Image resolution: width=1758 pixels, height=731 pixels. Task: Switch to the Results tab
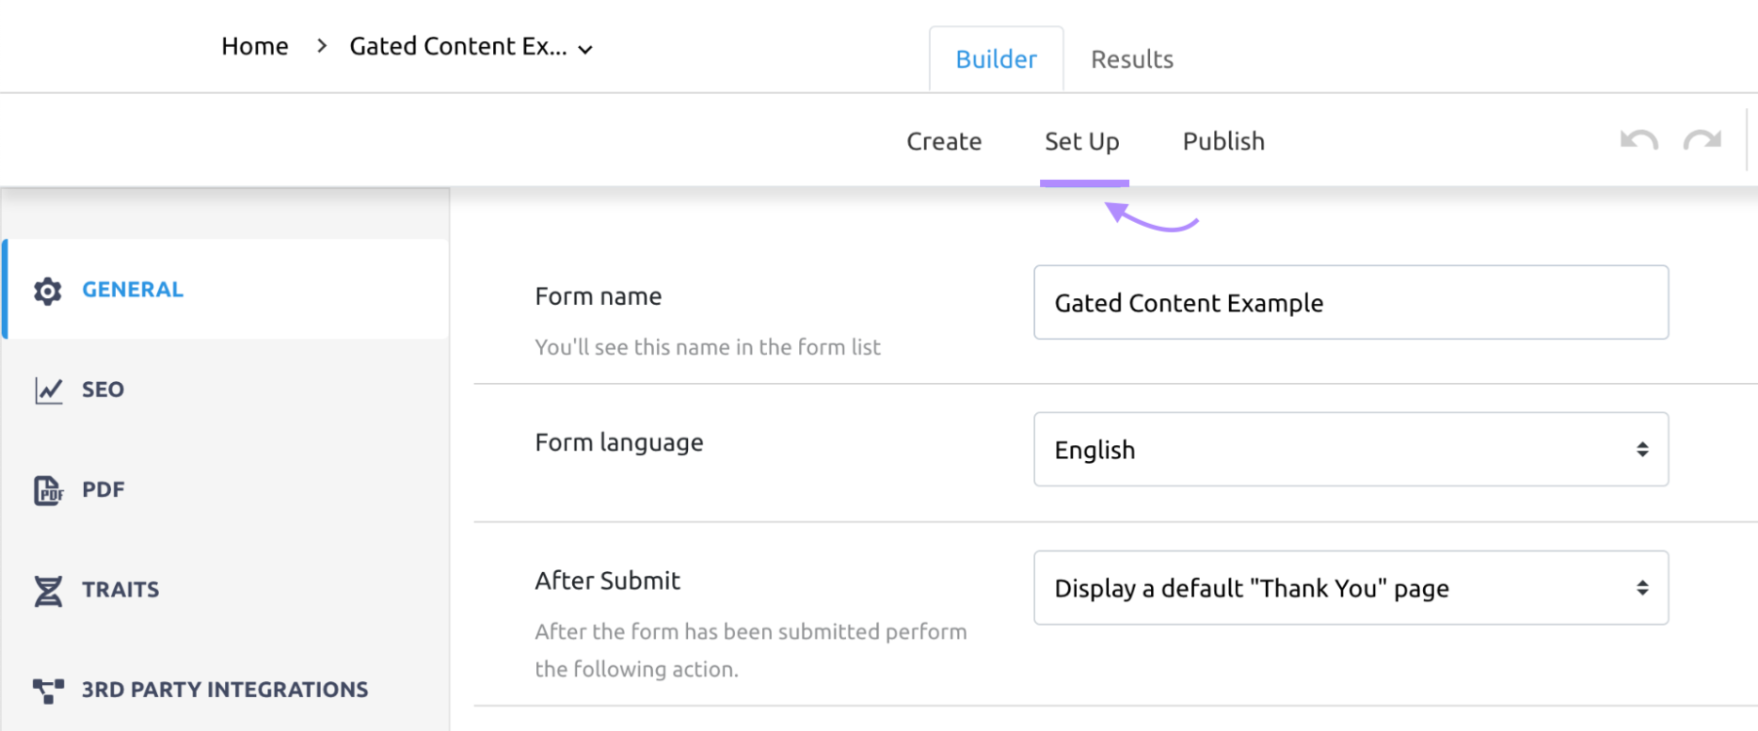1131,59
